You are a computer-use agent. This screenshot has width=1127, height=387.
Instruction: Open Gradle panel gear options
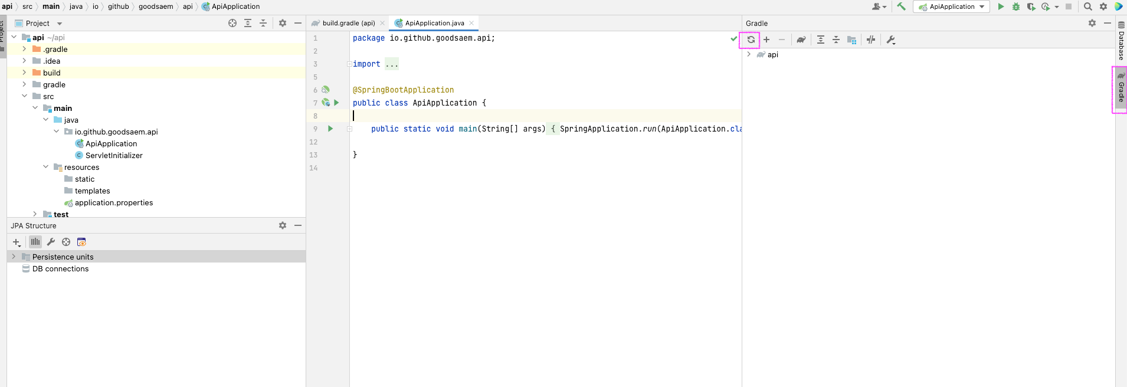click(1092, 23)
